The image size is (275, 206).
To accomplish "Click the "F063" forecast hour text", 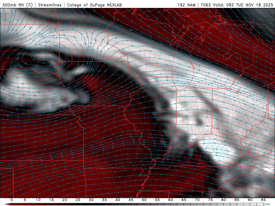I will pyautogui.click(x=206, y=5).
